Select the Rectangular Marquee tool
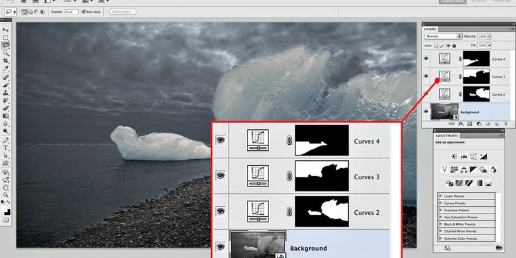The height and width of the screenshot is (258, 516). [6, 38]
